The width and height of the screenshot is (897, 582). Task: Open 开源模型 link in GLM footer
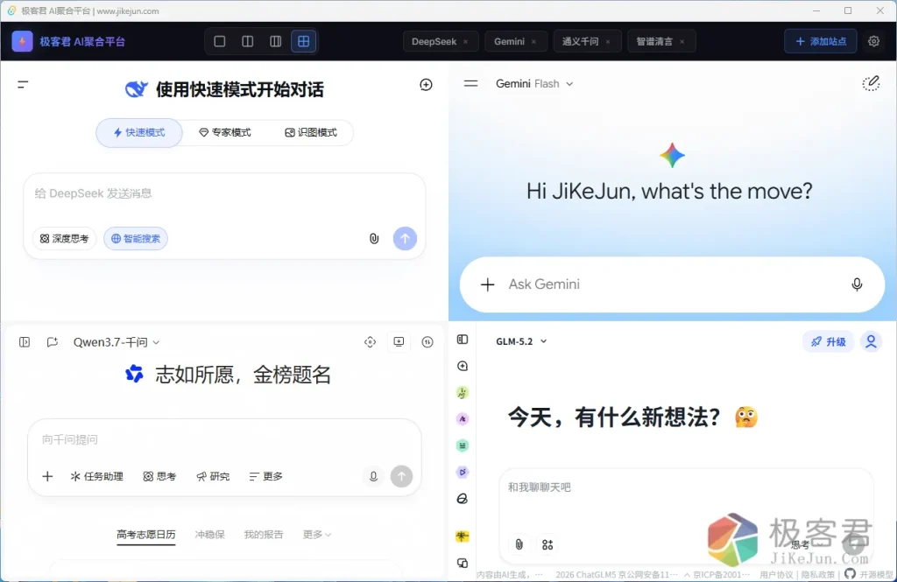pyautogui.click(x=876, y=575)
